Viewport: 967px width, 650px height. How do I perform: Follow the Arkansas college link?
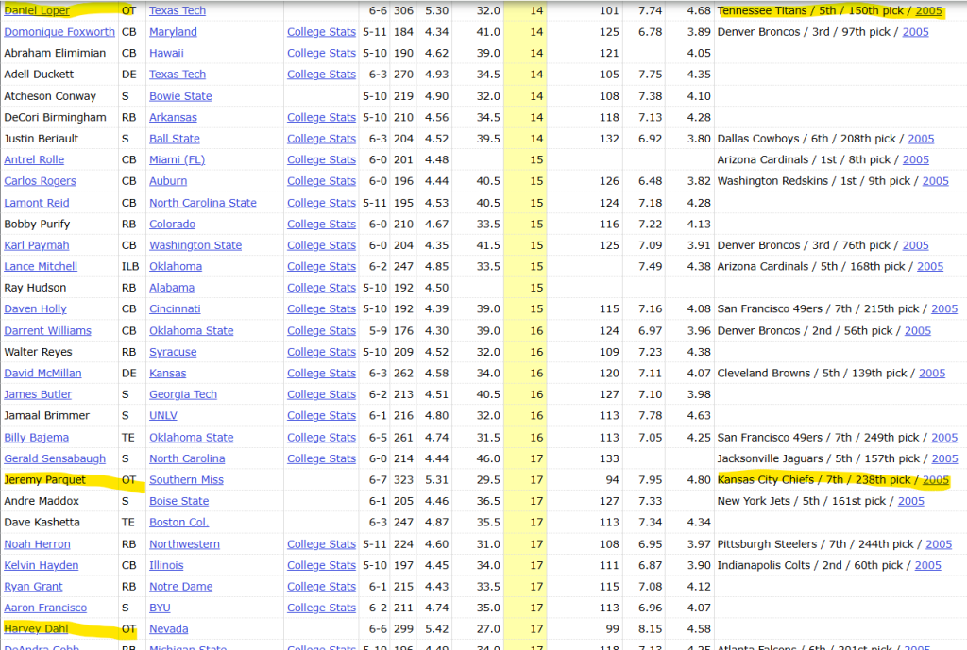click(x=174, y=117)
